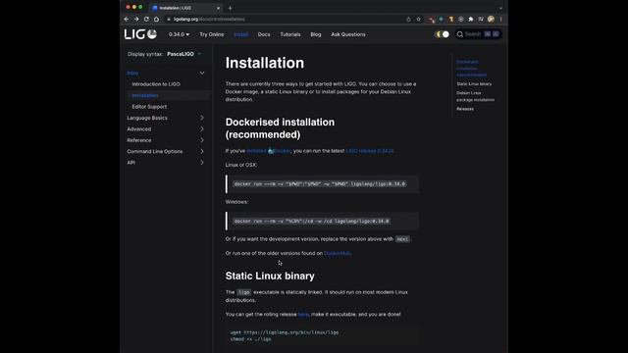Viewport: 628px width, 353px height.
Task: Expand the Advanced section
Action: 202,128
